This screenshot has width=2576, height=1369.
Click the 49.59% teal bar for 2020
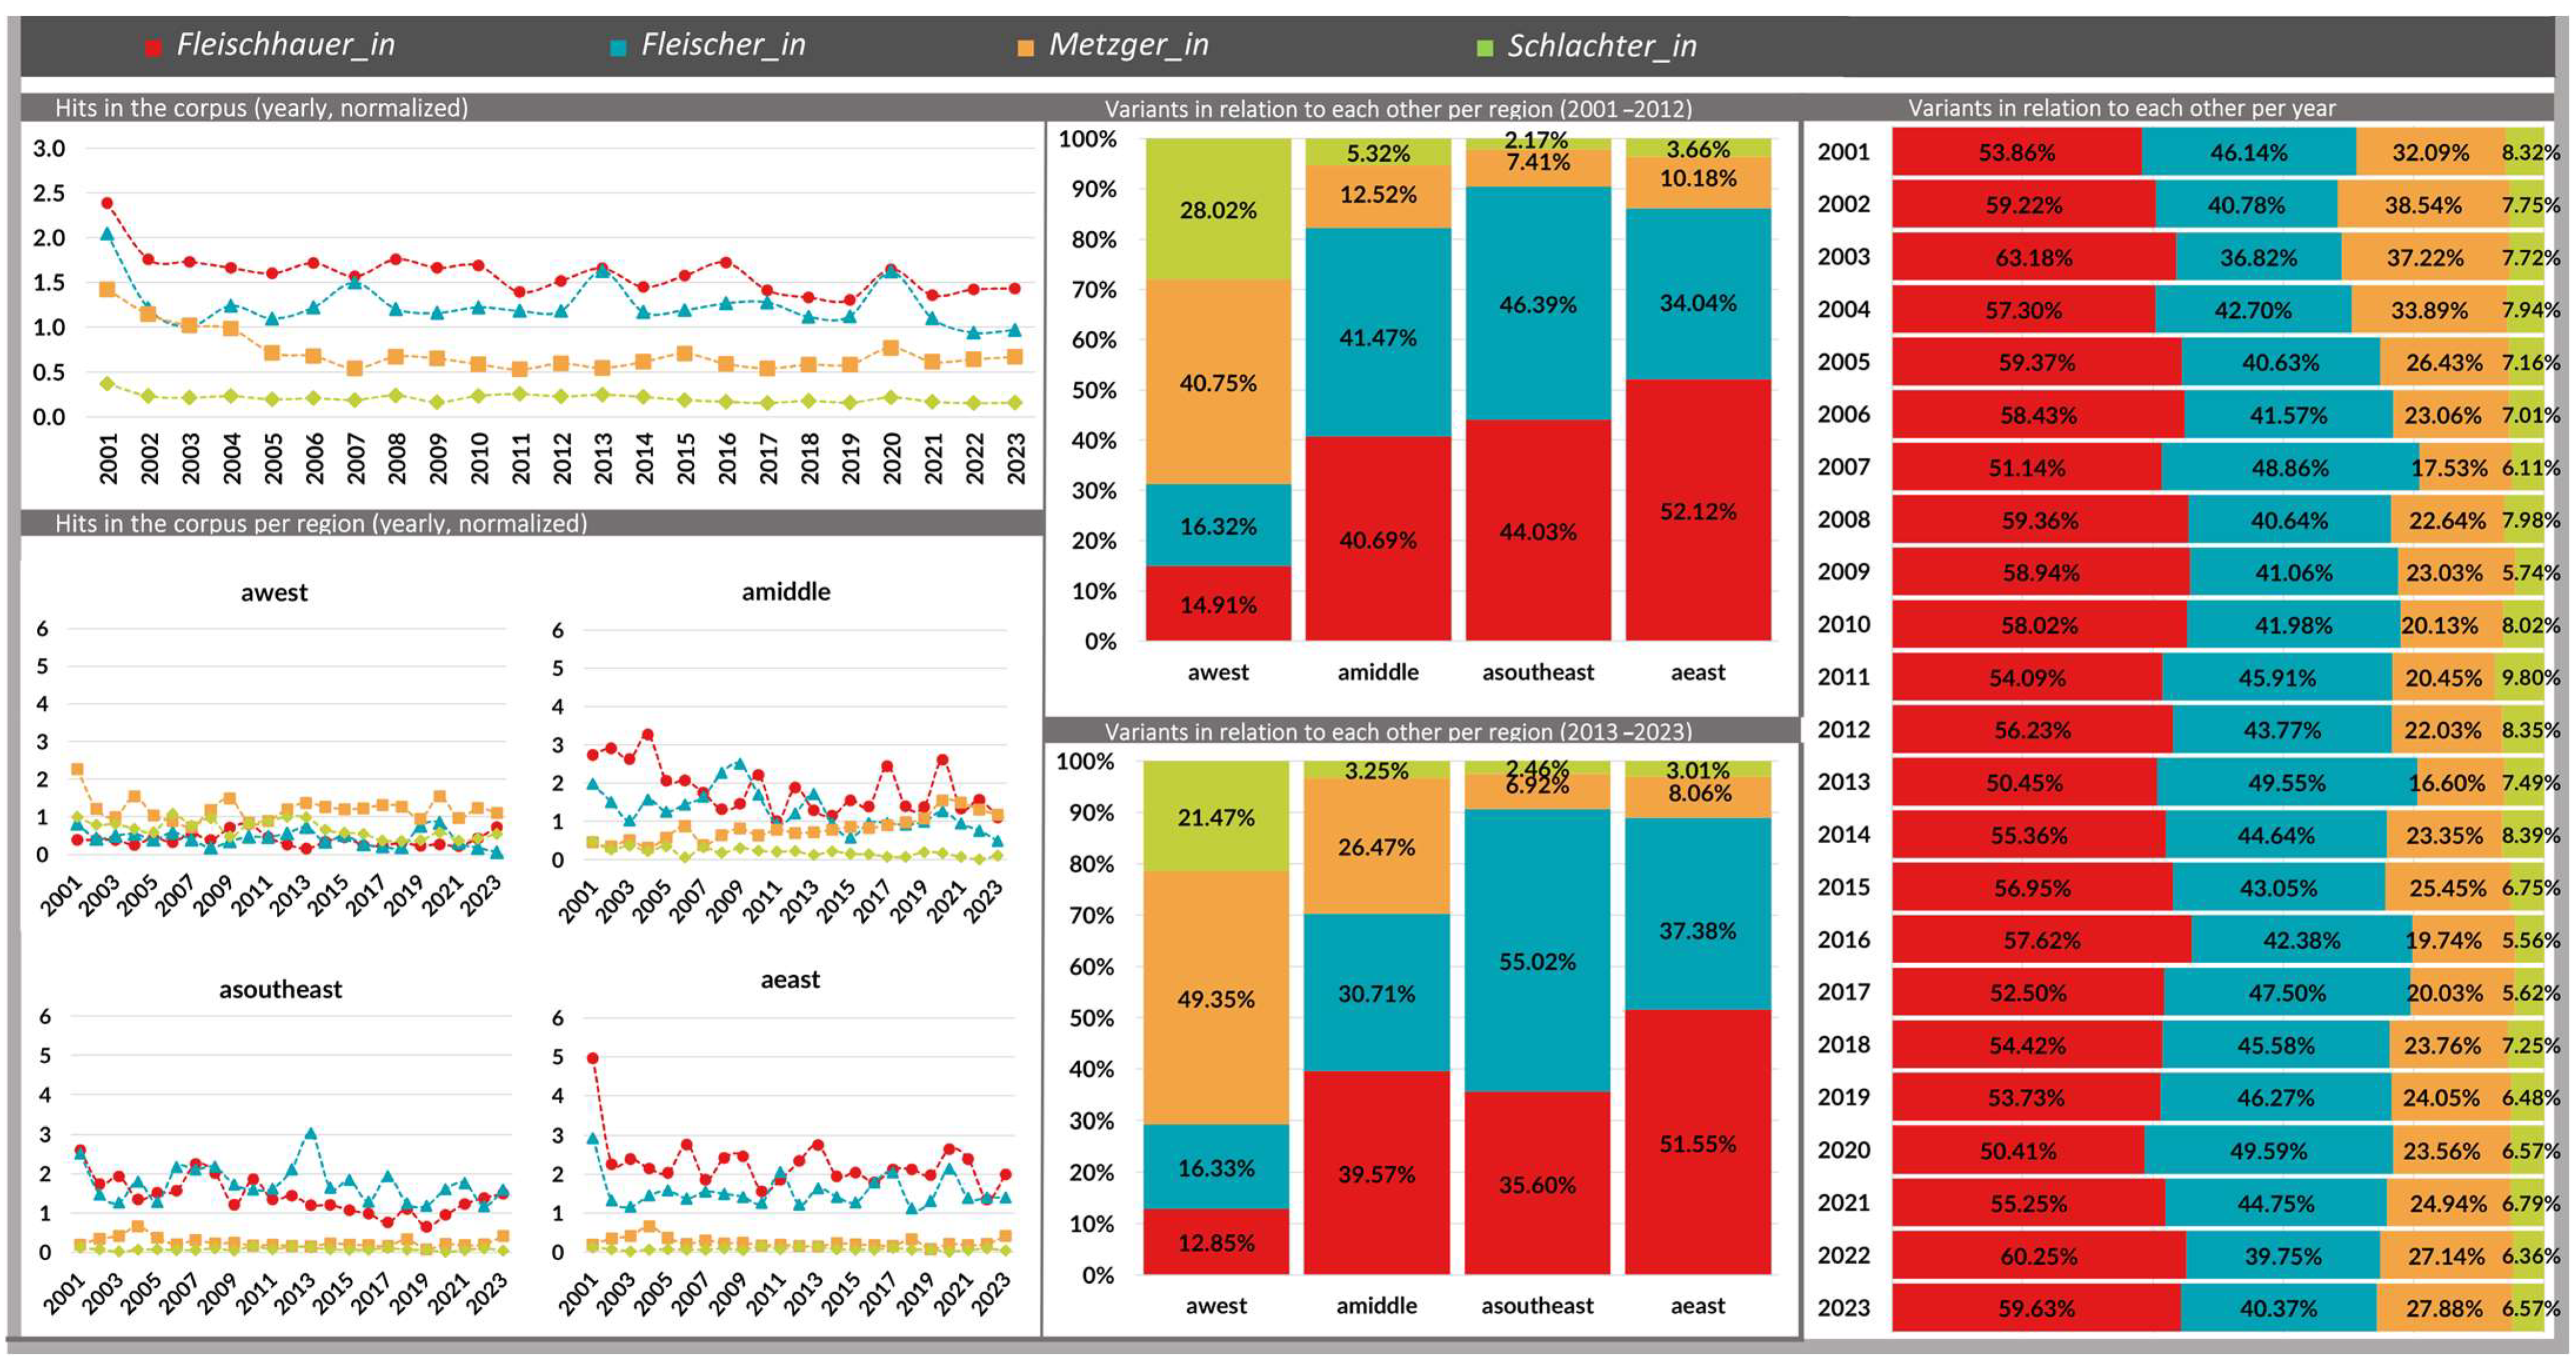point(2268,1150)
